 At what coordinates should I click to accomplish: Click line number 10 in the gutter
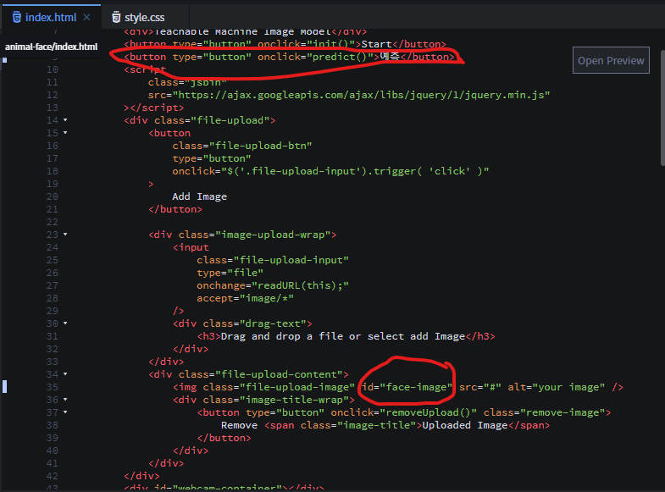pyautogui.click(x=53, y=69)
